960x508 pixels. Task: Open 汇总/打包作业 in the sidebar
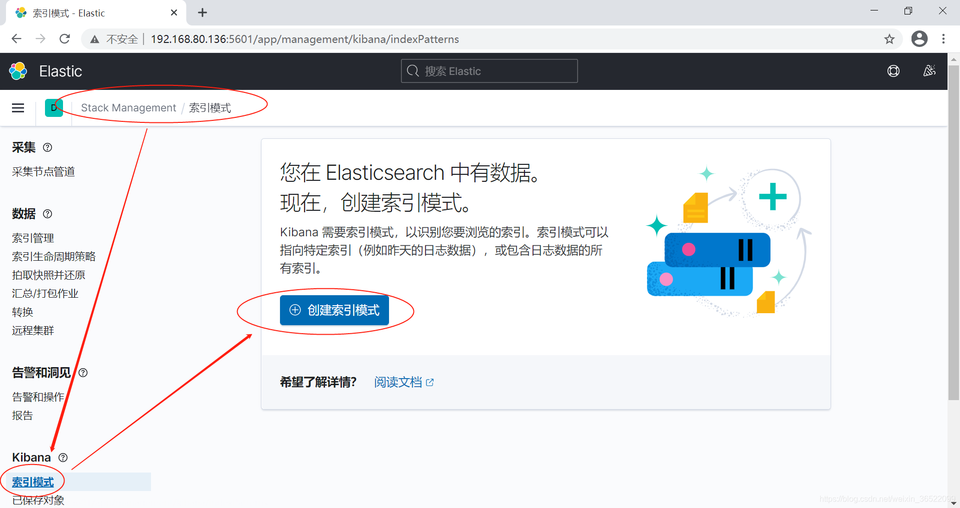(45, 294)
